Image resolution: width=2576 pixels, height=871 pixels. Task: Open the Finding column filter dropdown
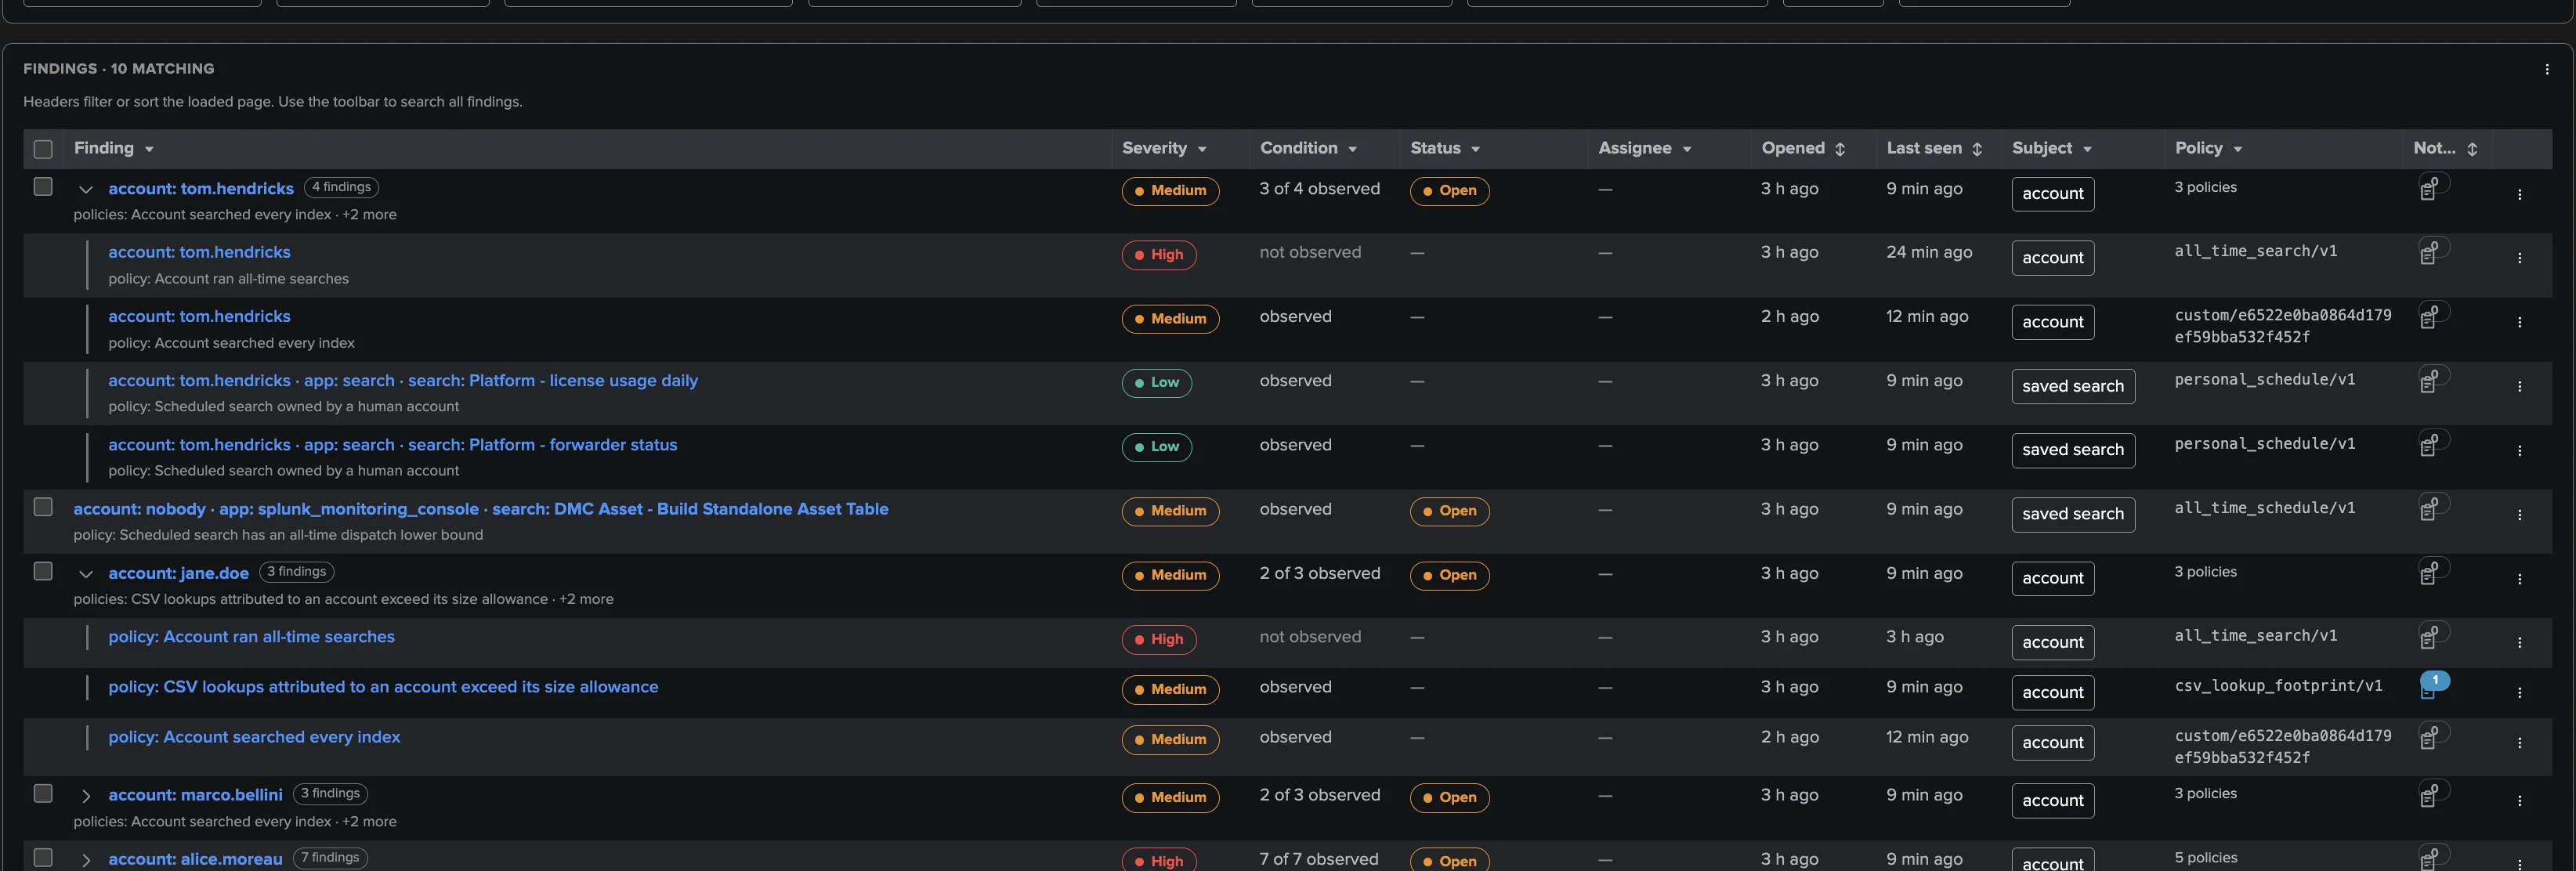click(x=149, y=149)
